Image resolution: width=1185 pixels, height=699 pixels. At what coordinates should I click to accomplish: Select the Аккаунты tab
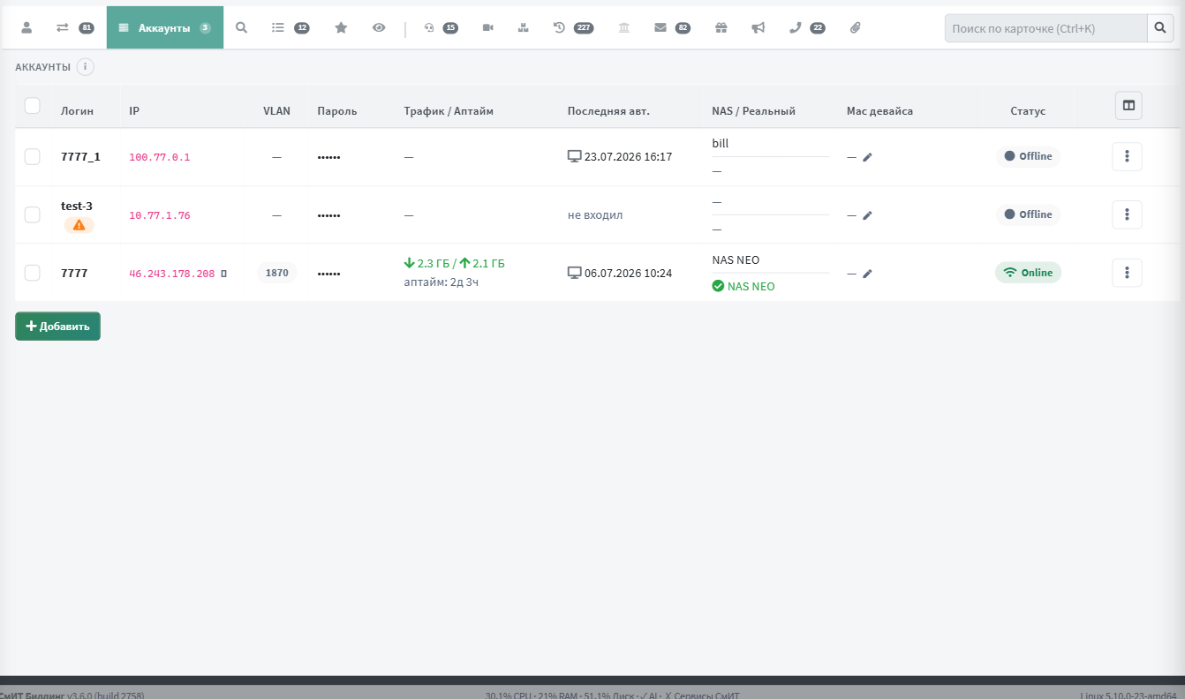165,28
